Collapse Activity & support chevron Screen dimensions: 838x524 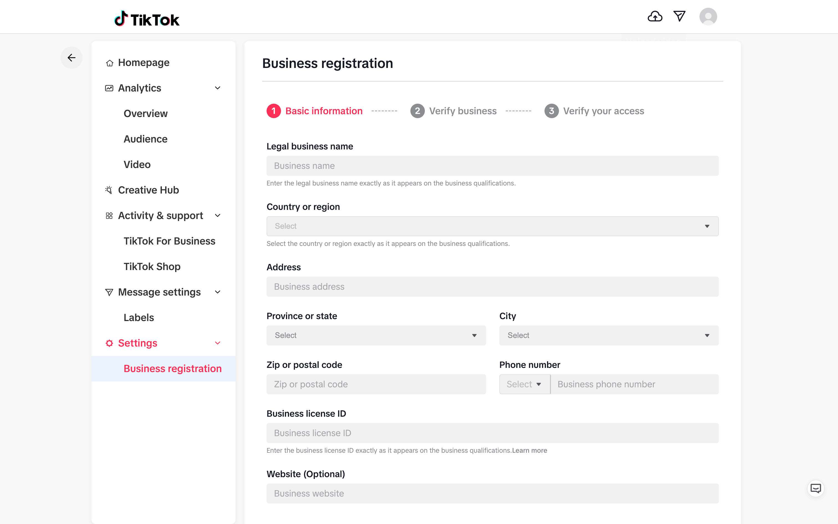218,216
